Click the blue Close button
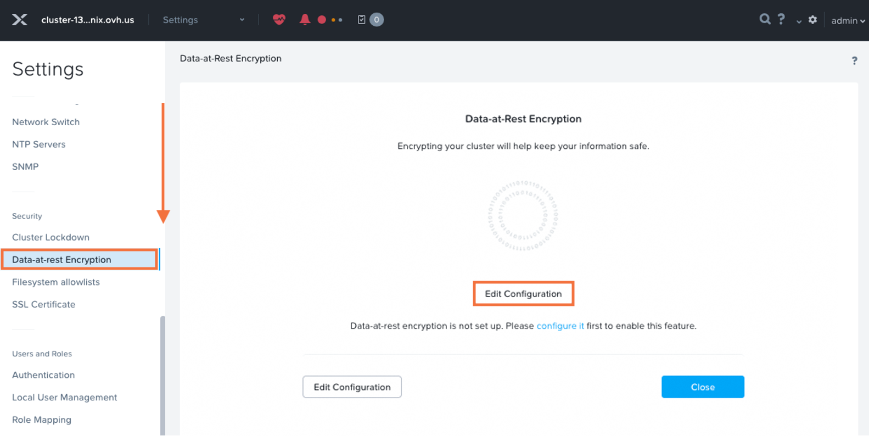869x436 pixels. click(703, 387)
